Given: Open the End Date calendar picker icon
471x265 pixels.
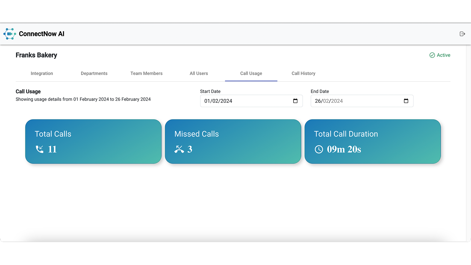Looking at the screenshot, I should click(406, 101).
